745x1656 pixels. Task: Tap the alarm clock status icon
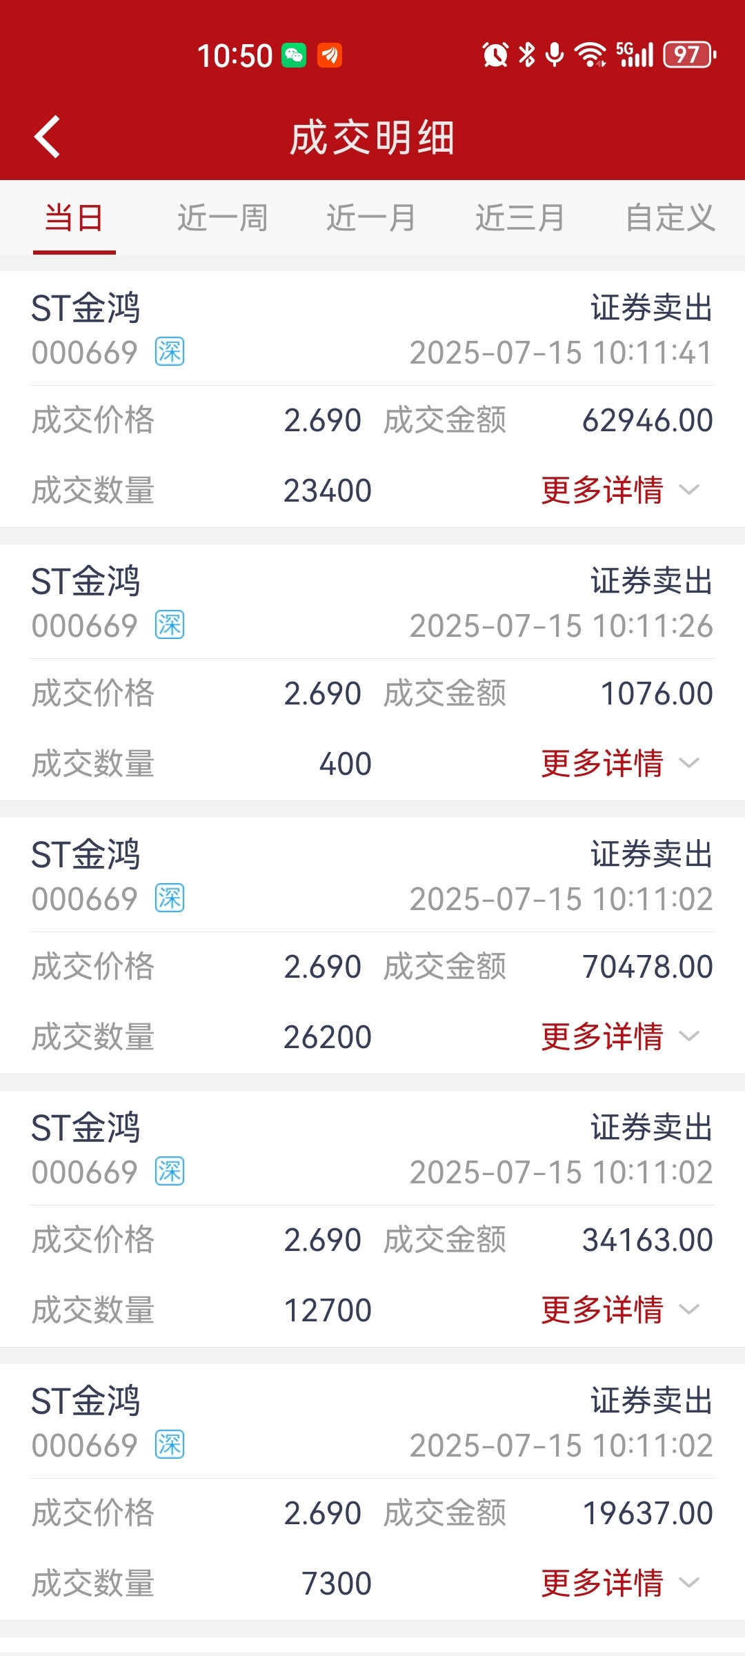pos(495,55)
